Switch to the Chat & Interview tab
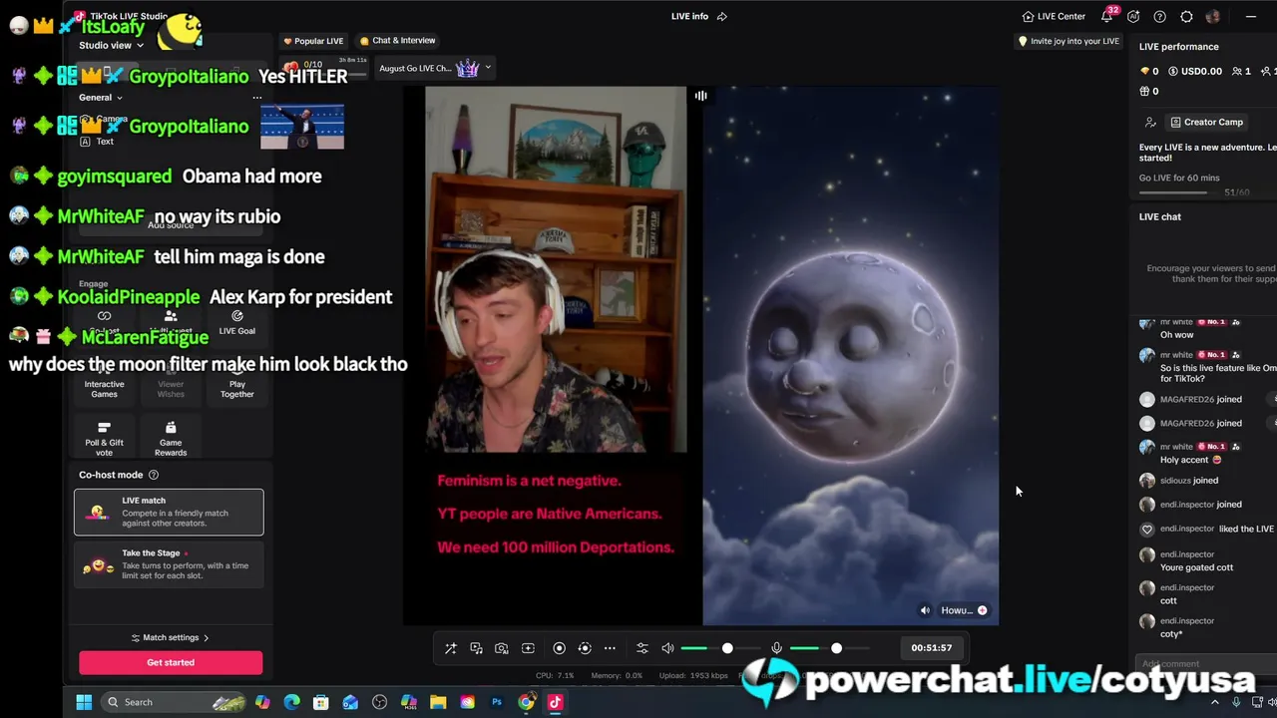Image resolution: width=1277 pixels, height=718 pixels. pos(398,41)
